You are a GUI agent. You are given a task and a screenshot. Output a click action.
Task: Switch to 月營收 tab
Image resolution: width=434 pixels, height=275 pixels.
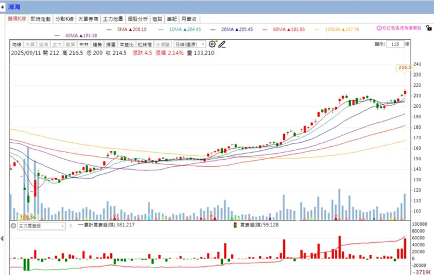click(x=189, y=19)
